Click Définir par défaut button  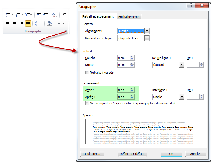tap(132, 154)
